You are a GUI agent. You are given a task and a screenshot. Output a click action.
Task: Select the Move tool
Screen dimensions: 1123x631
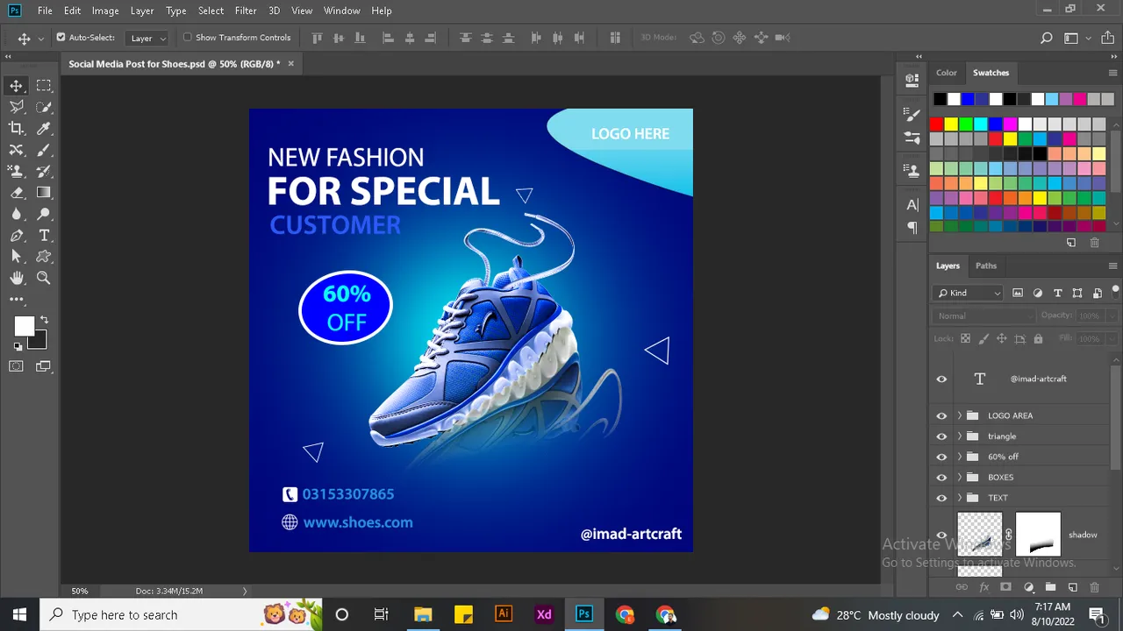[x=17, y=85]
